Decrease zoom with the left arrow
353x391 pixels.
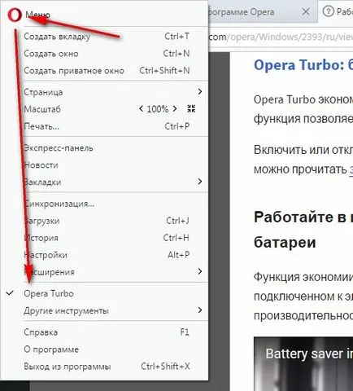(141, 109)
